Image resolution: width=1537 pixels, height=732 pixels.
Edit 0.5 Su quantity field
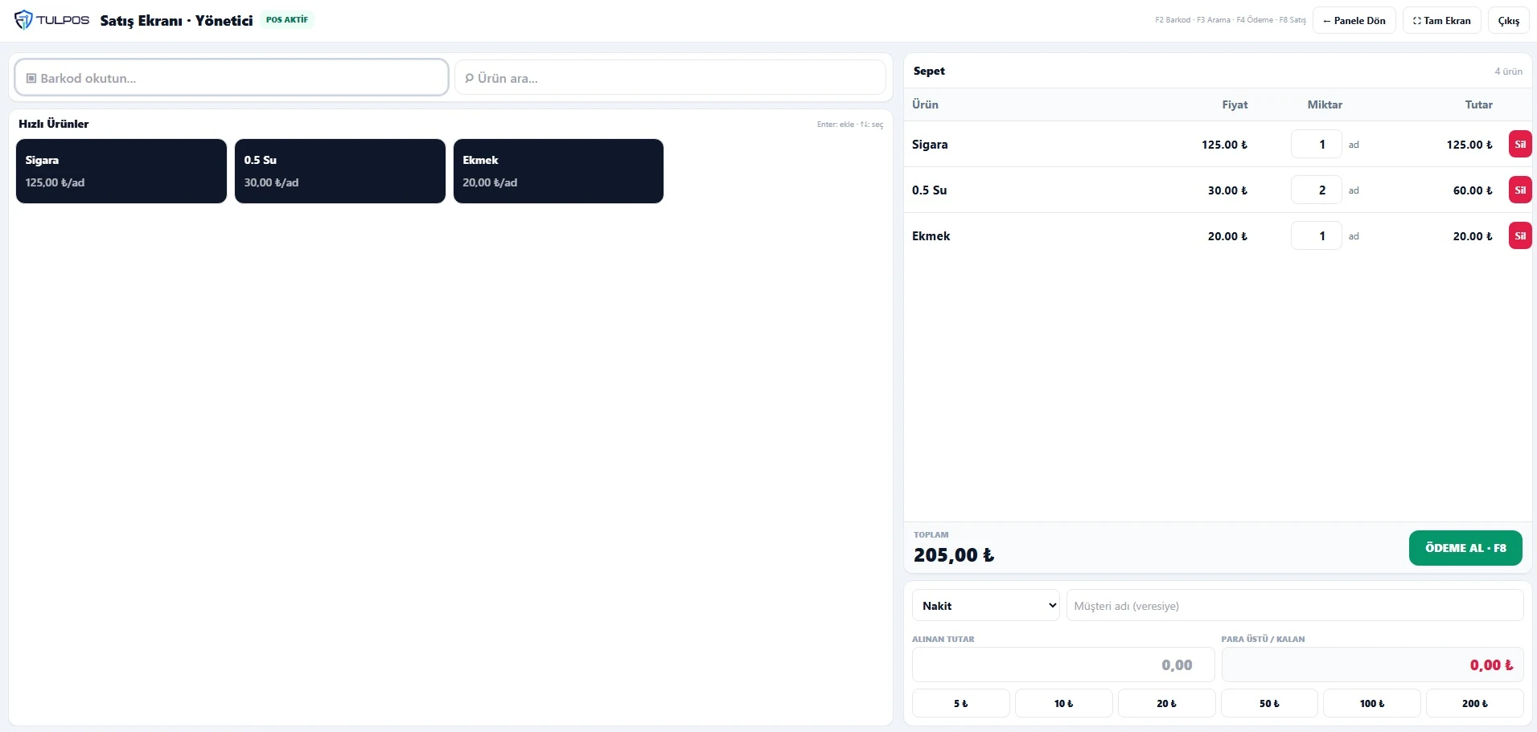(x=1317, y=190)
